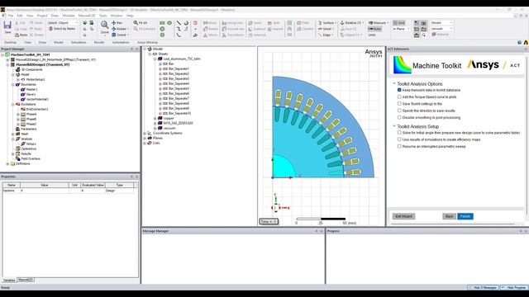Select the Rotate view tool

click(120, 29)
